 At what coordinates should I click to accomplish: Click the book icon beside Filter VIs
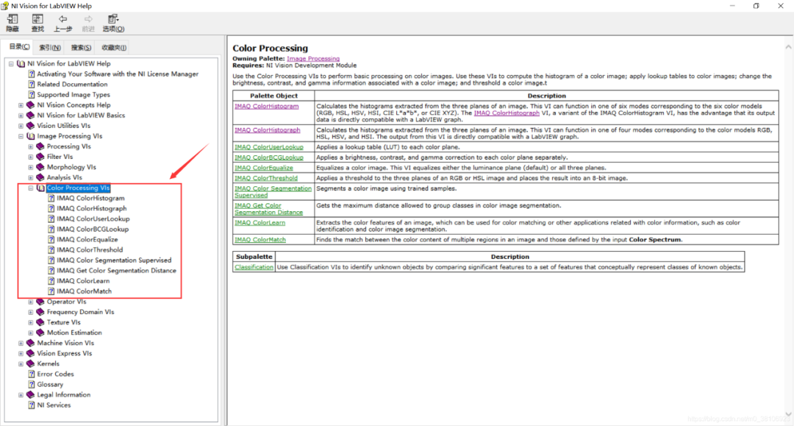click(40, 157)
